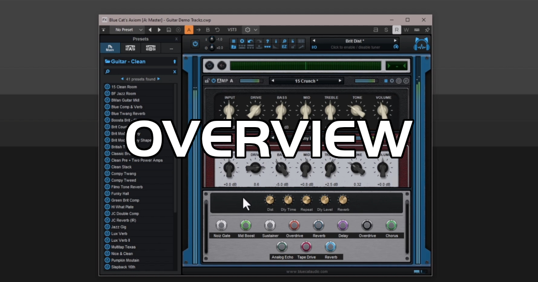Click the save preset floppy icon
Viewport: 538px width, 282px height.
[x=169, y=30]
